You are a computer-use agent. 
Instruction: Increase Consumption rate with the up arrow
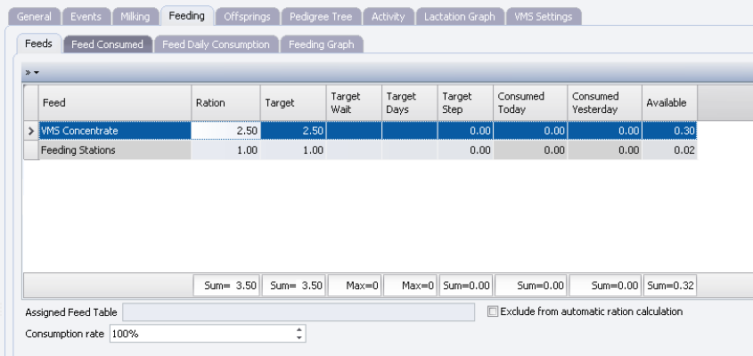(x=299, y=329)
